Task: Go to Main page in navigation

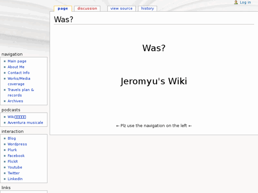Action: 17,61
